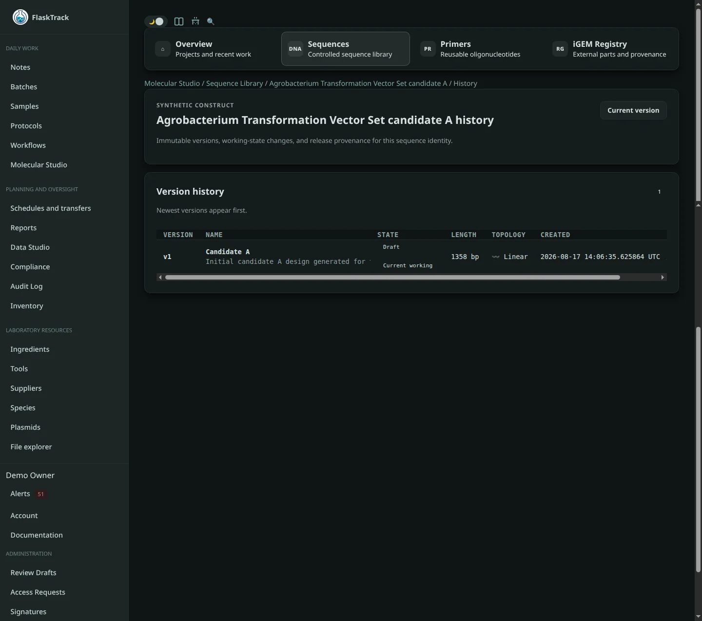Click the page's vertical scrollbar thumb
The height and width of the screenshot is (621, 702).
pos(698,104)
